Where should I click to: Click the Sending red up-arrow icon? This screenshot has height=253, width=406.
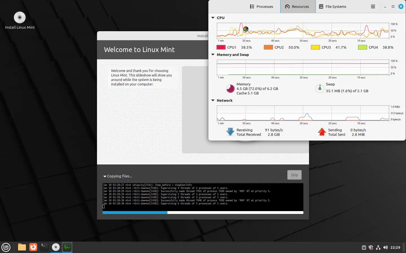(322, 132)
